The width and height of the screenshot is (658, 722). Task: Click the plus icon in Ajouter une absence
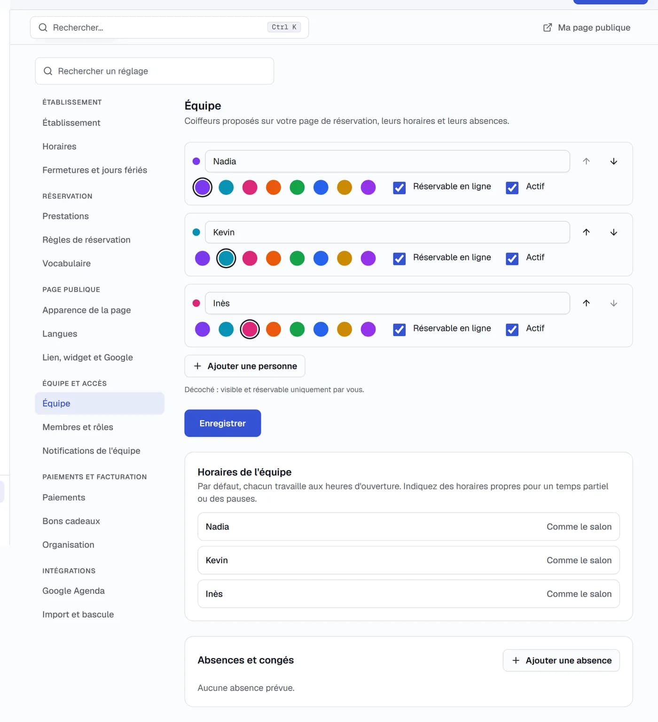(516, 661)
